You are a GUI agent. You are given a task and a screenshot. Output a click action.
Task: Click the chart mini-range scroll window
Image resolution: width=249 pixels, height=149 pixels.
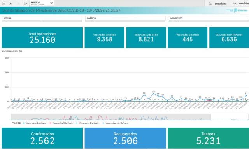click(x=229, y=117)
